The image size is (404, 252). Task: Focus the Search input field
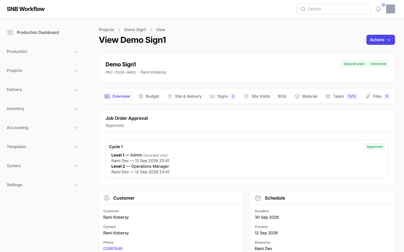(x=334, y=9)
